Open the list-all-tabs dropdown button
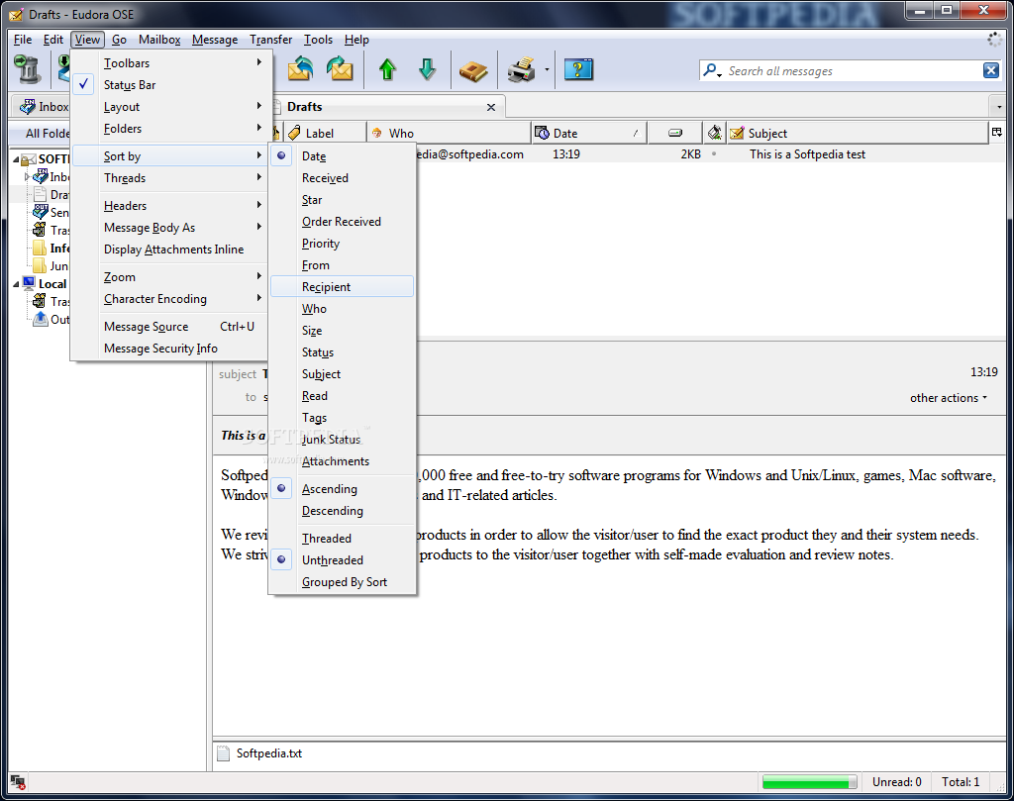This screenshot has height=801, width=1014. tap(1000, 107)
